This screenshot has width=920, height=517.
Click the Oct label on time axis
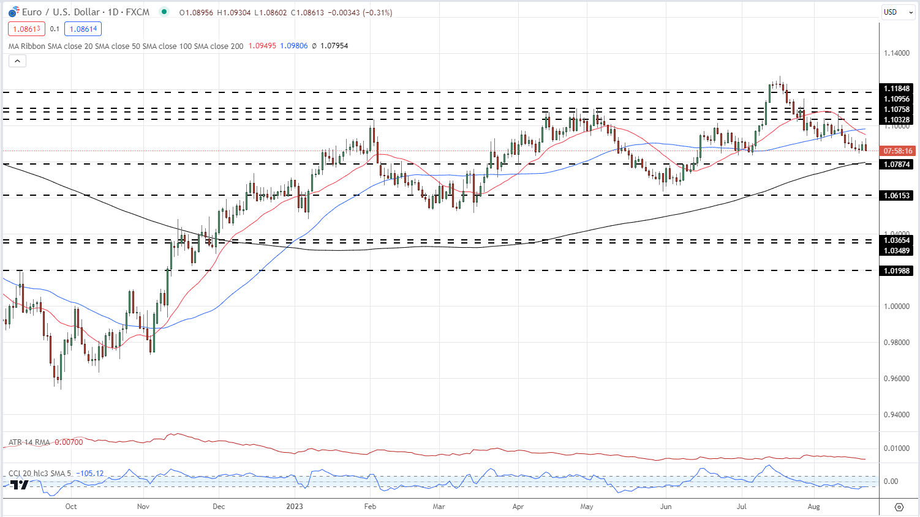tap(71, 507)
